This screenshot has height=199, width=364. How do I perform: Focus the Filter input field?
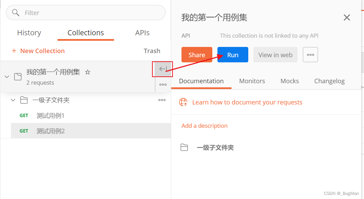tap(86, 13)
